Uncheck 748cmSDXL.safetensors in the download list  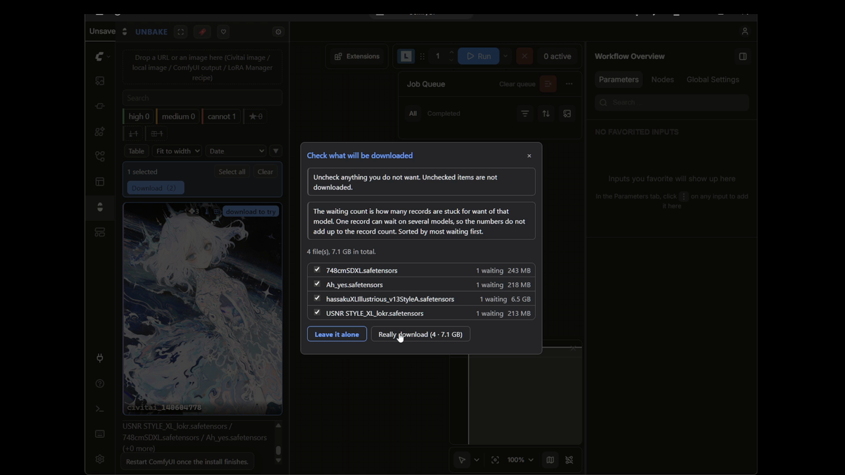(317, 270)
